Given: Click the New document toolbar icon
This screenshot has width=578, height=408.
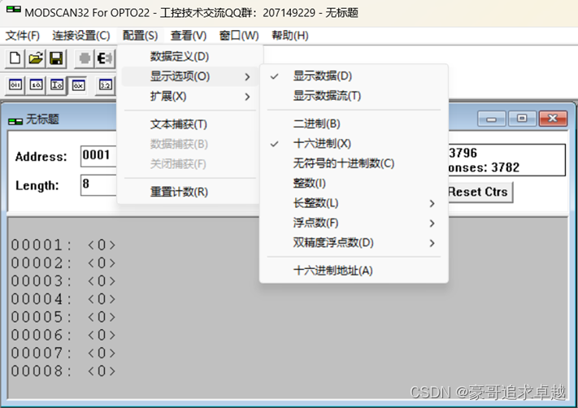Looking at the screenshot, I should coord(15,59).
